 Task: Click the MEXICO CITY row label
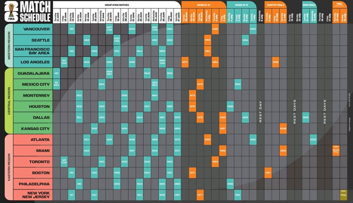click(x=33, y=84)
